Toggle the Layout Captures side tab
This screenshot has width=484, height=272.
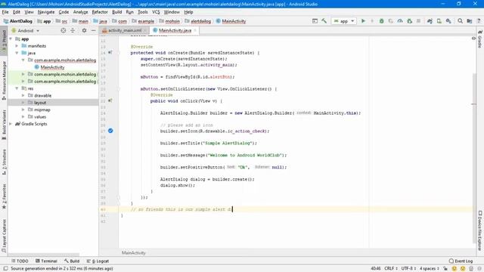click(4, 235)
